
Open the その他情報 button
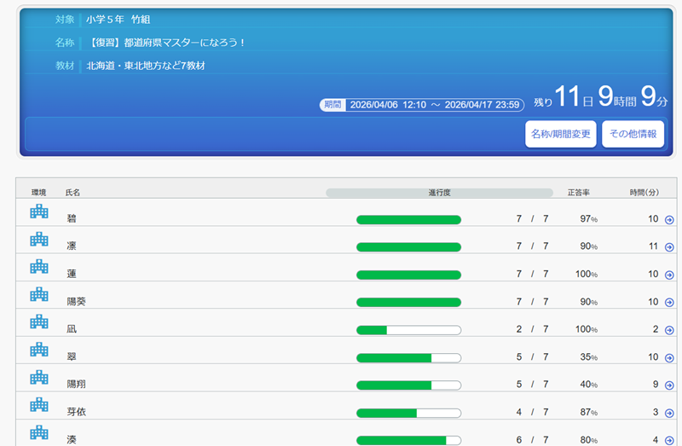[633, 134]
